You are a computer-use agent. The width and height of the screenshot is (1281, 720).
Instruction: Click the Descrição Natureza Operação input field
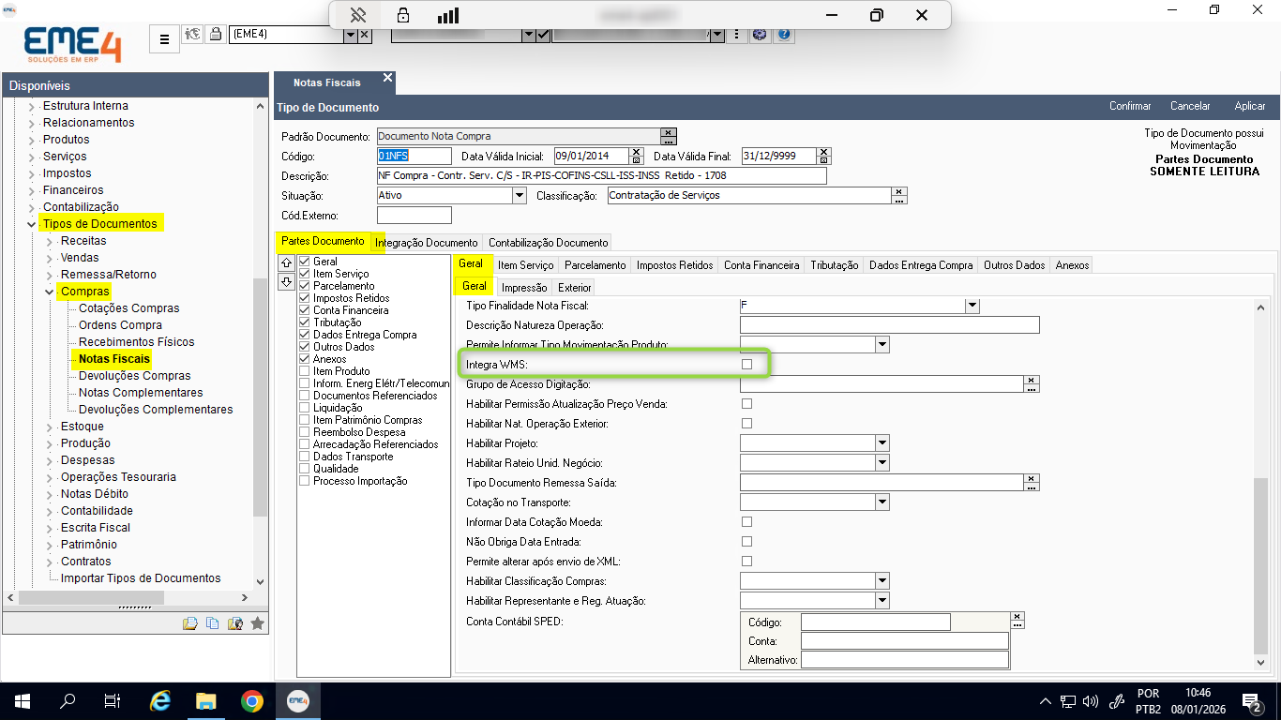(890, 325)
